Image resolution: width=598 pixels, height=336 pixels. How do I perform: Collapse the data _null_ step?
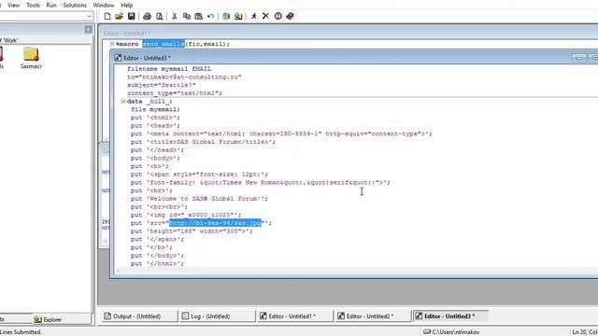(123, 101)
